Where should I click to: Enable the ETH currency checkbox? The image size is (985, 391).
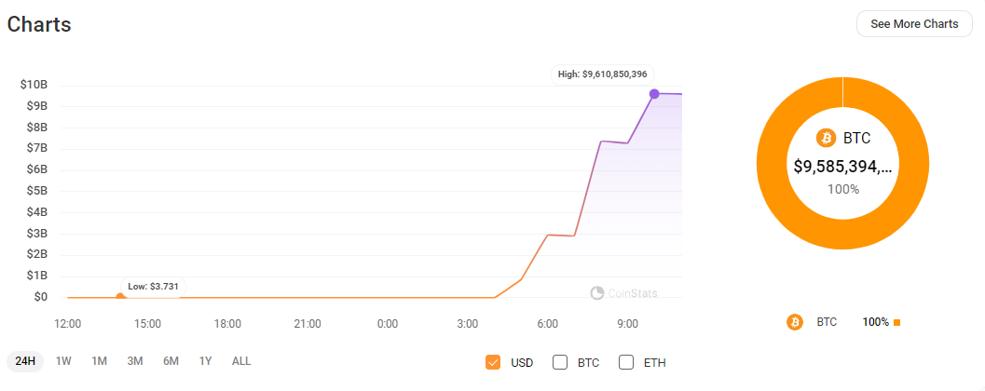point(626,362)
